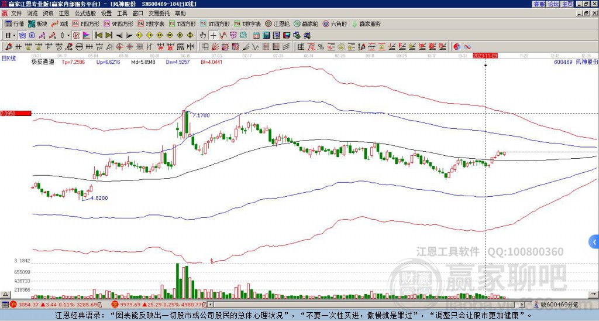Open the 9P四方形 tool

(118, 23)
